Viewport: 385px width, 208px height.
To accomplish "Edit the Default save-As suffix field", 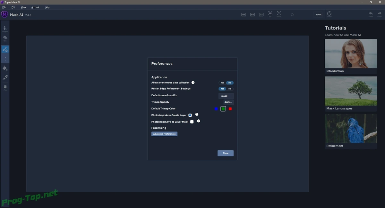I will pyautogui.click(x=226, y=96).
